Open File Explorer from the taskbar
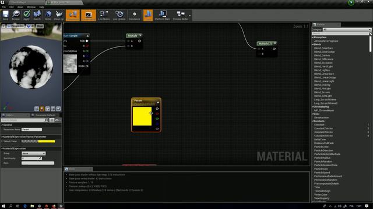 (32, 206)
